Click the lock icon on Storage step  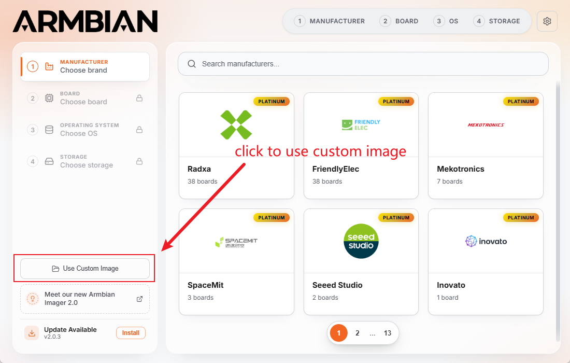139,161
